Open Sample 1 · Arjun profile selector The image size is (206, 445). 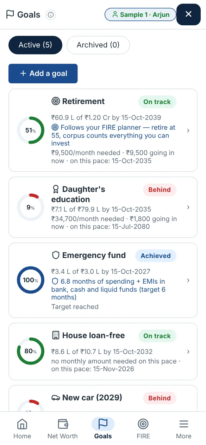pos(140,15)
